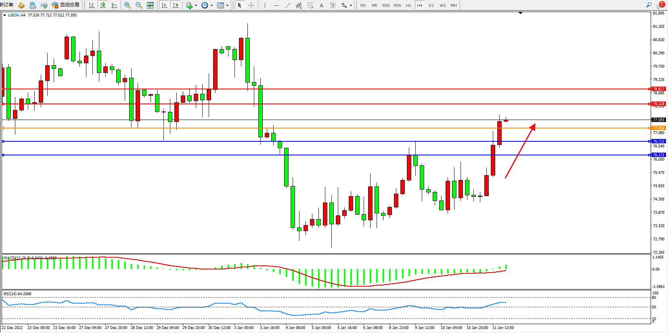Screen dimensions: 668x333
Task: Select the M15 timeframe
Action: [x=386, y=5]
